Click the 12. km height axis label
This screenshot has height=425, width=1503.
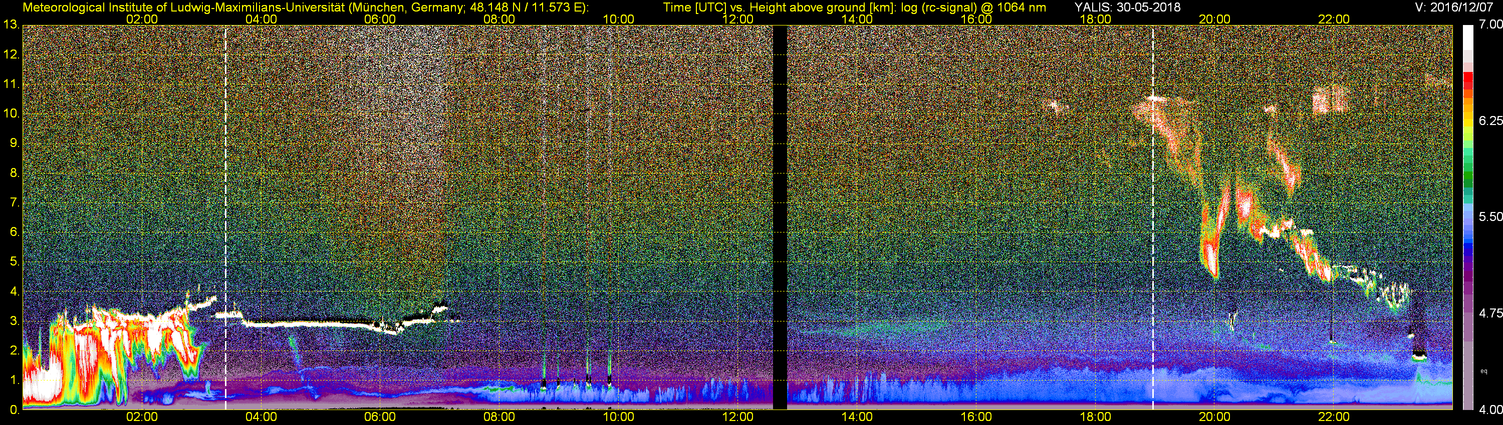coord(11,54)
